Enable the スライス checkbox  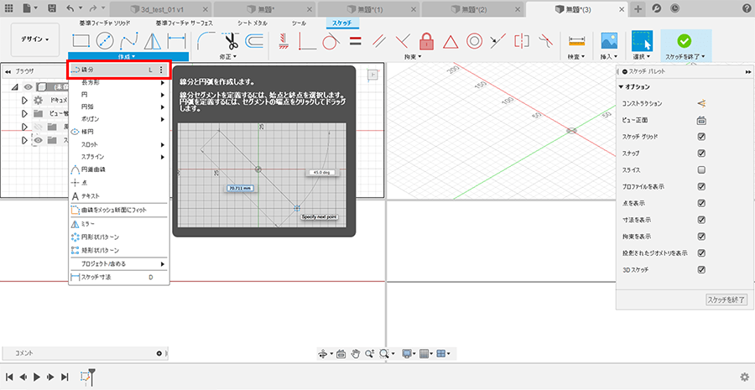click(x=701, y=169)
